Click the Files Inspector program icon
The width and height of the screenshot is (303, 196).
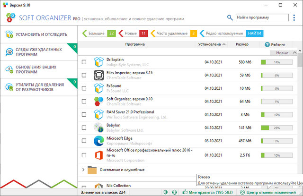[x=98, y=75]
